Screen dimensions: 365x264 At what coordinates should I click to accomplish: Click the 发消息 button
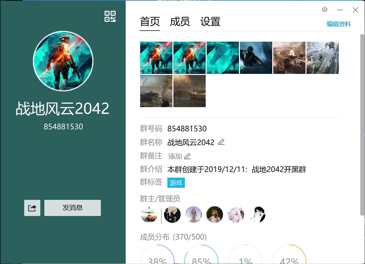click(73, 208)
